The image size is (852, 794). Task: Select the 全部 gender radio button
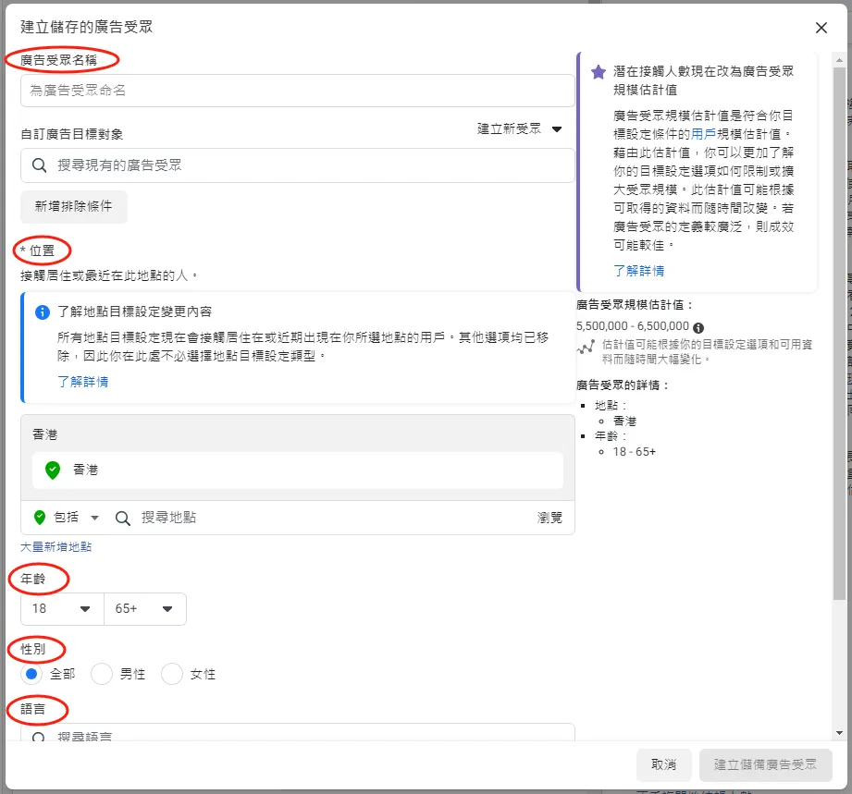point(31,675)
